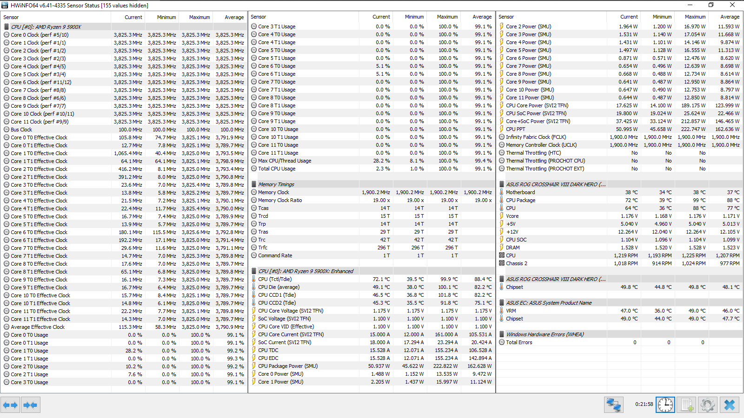Click the clock icon beside Bus Clock
Image resolution: width=744 pixels, height=418 pixels.
point(7,130)
